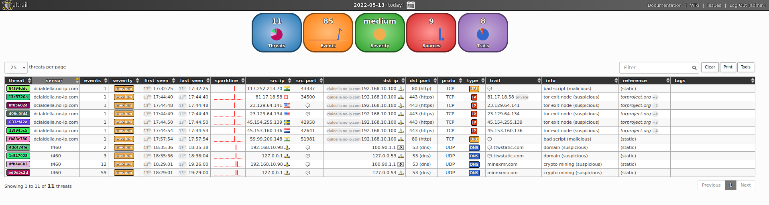The width and height of the screenshot is (769, 205).
Task: Follow the first torproject.org reference link
Action: point(635,97)
